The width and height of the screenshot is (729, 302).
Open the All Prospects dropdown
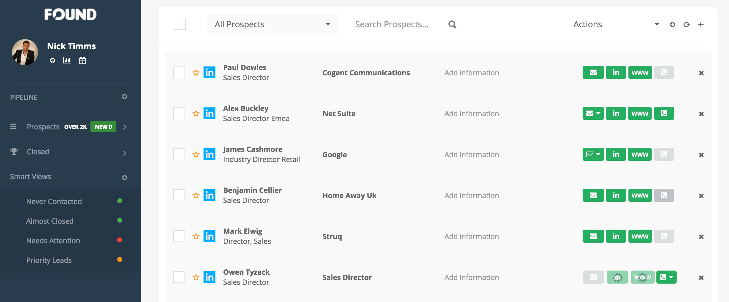pyautogui.click(x=272, y=24)
